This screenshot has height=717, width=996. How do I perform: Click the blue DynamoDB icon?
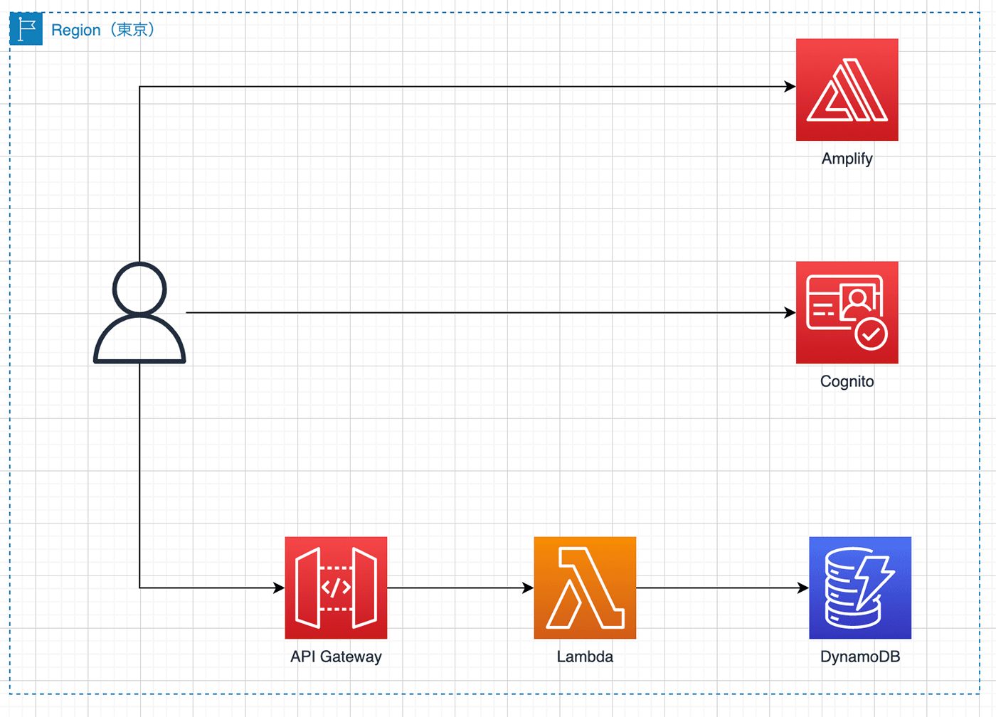coord(860,588)
